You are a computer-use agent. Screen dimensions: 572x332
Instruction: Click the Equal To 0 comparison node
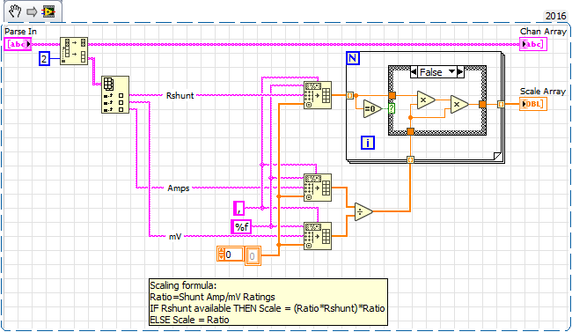pos(372,109)
